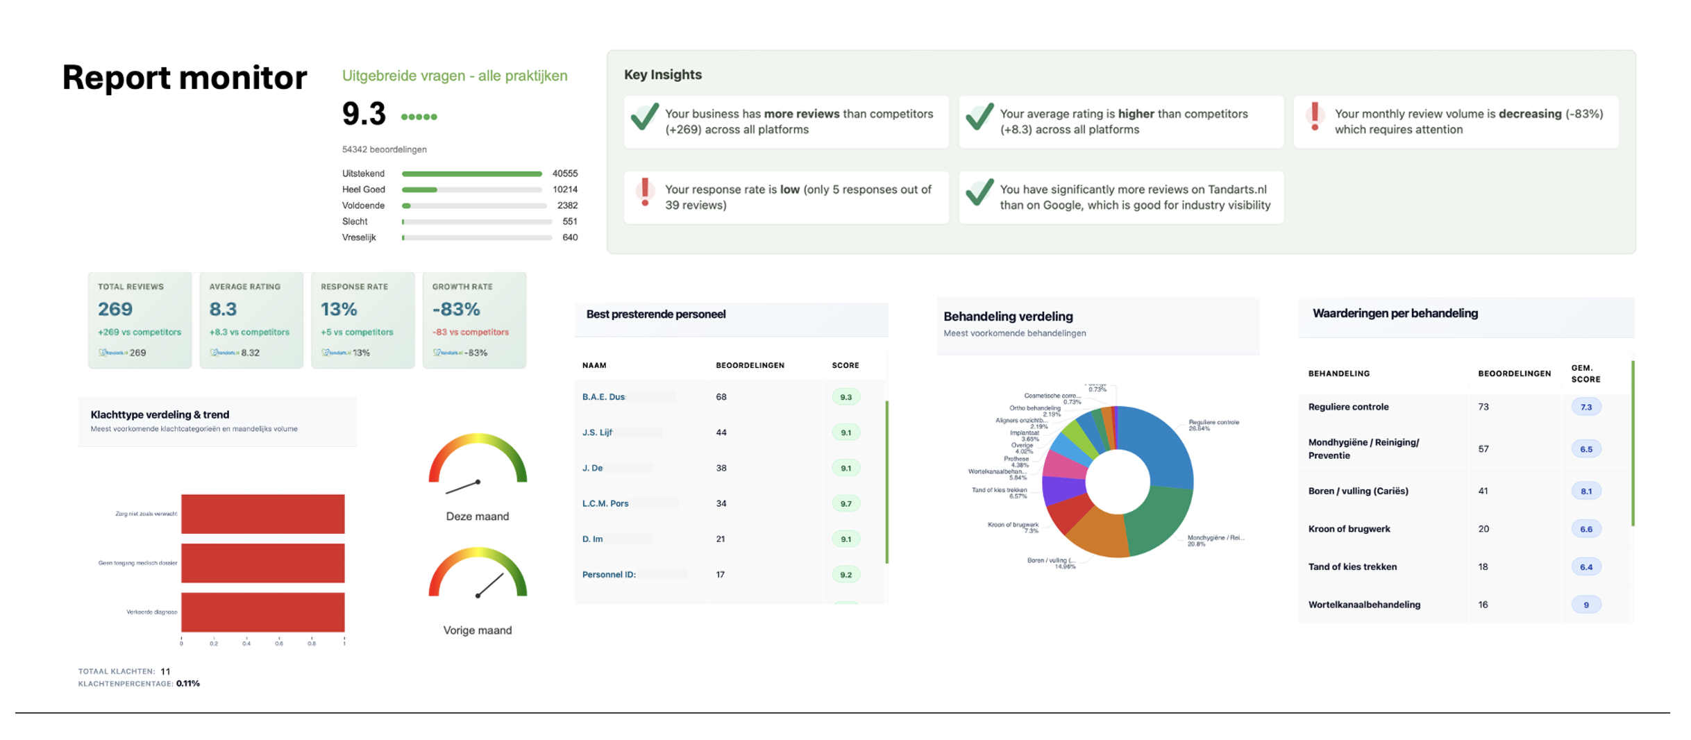Click the red exclamation icon for low response rate
The height and width of the screenshot is (740, 1691).
click(645, 192)
